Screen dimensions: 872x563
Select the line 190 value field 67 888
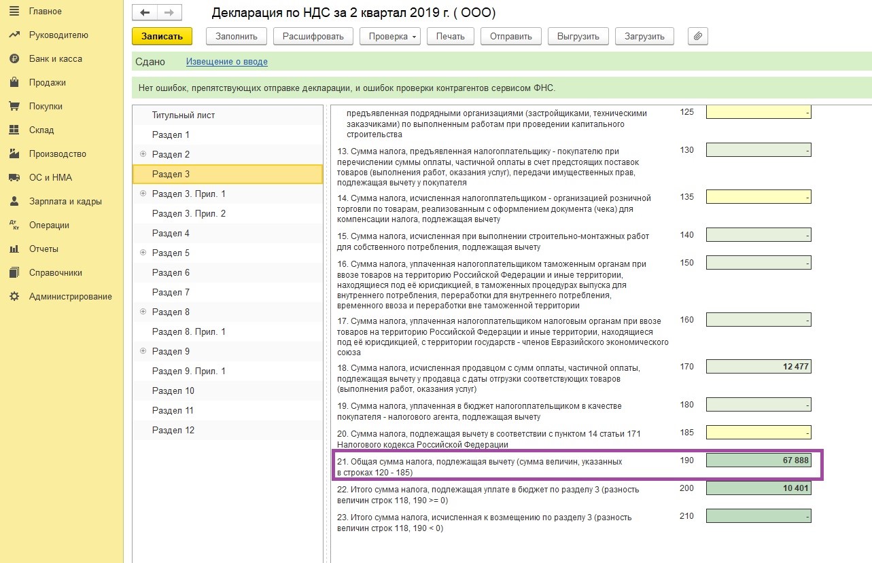pyautogui.click(x=758, y=460)
